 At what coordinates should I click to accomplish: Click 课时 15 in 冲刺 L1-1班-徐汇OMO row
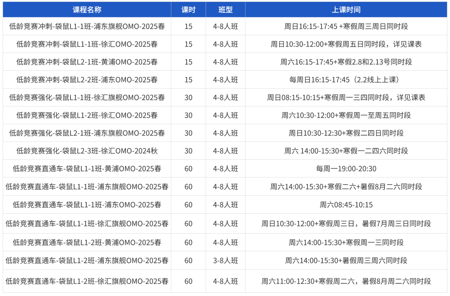[x=188, y=44]
